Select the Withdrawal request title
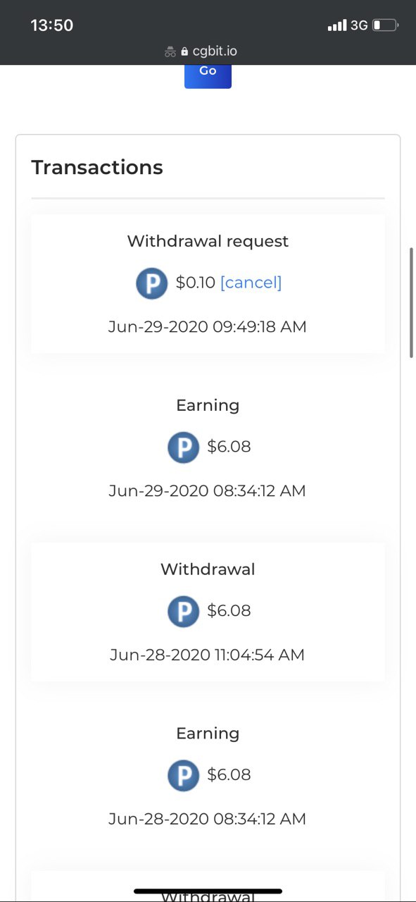Viewport: 416px width, 902px height. click(x=208, y=241)
